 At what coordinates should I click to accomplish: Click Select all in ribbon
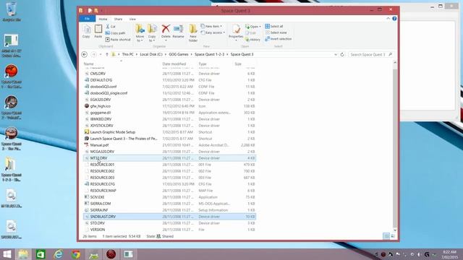[x=274, y=26]
